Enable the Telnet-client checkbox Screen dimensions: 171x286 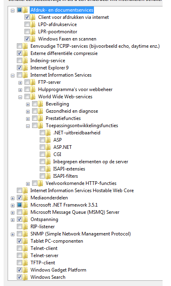19,248
